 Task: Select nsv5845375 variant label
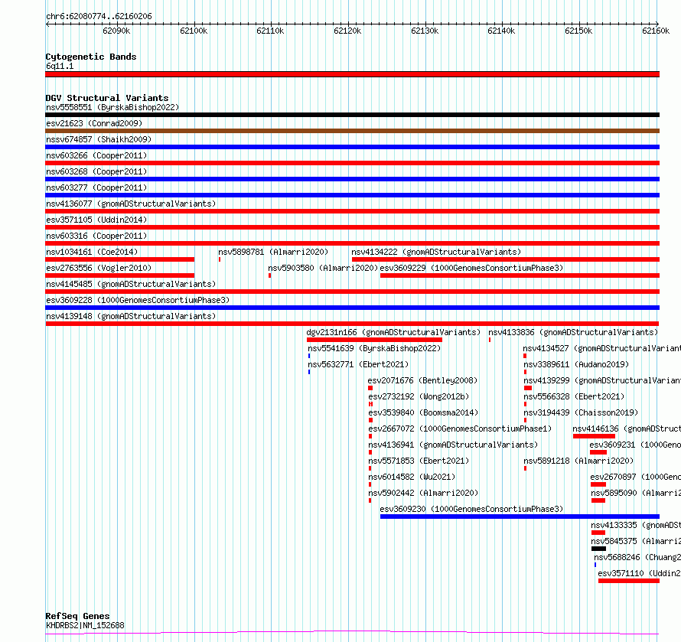click(636, 541)
